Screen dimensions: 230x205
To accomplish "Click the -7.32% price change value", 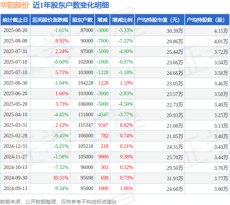I will 61,167.
